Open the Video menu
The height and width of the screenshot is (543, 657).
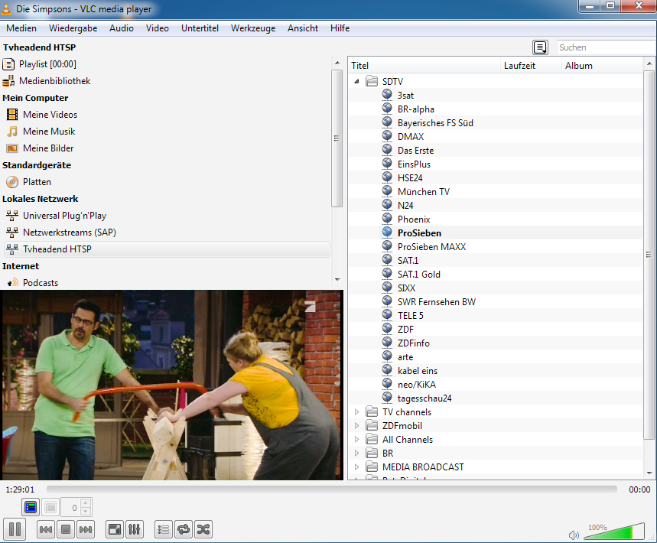tap(157, 28)
